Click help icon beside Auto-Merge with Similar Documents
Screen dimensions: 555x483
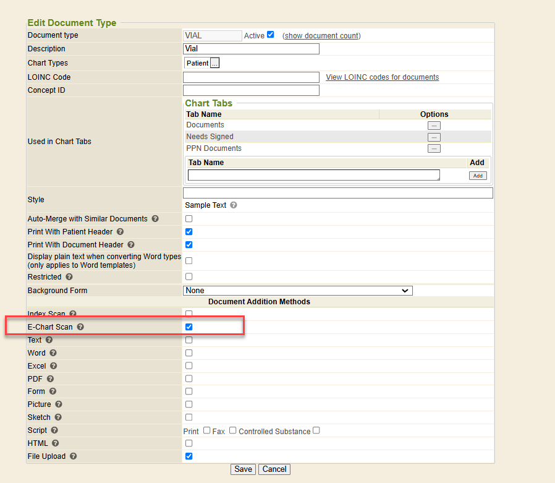[x=155, y=219]
